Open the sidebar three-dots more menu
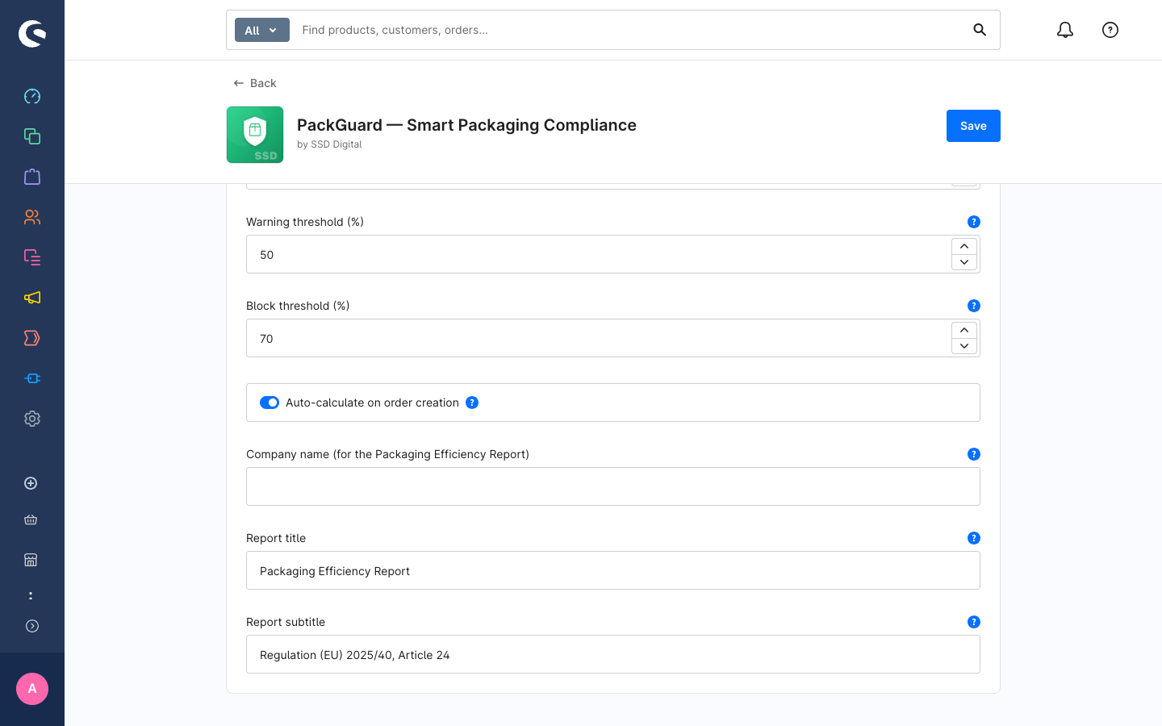 [31, 595]
